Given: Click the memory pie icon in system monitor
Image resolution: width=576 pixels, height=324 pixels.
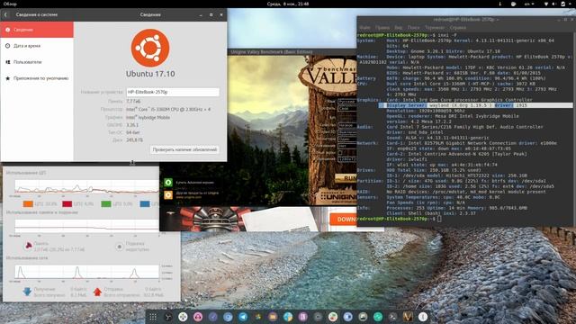Looking at the screenshot, I should click(28, 246).
